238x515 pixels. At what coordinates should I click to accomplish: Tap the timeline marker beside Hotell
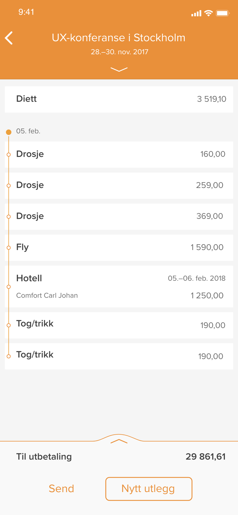pyautogui.click(x=9, y=287)
